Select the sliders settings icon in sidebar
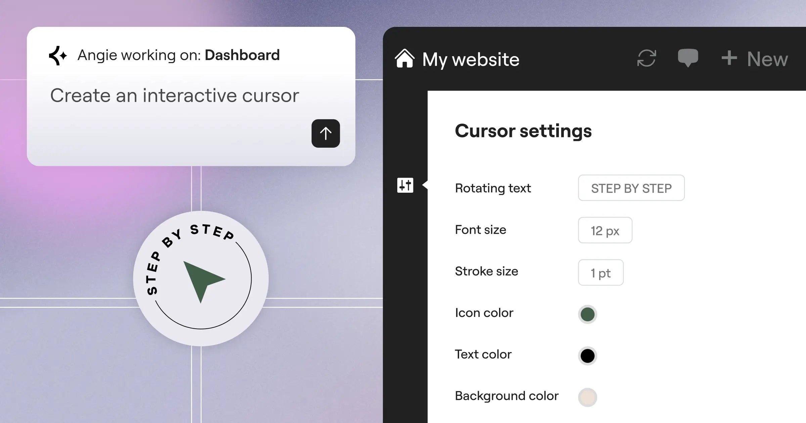The height and width of the screenshot is (423, 806). (405, 185)
